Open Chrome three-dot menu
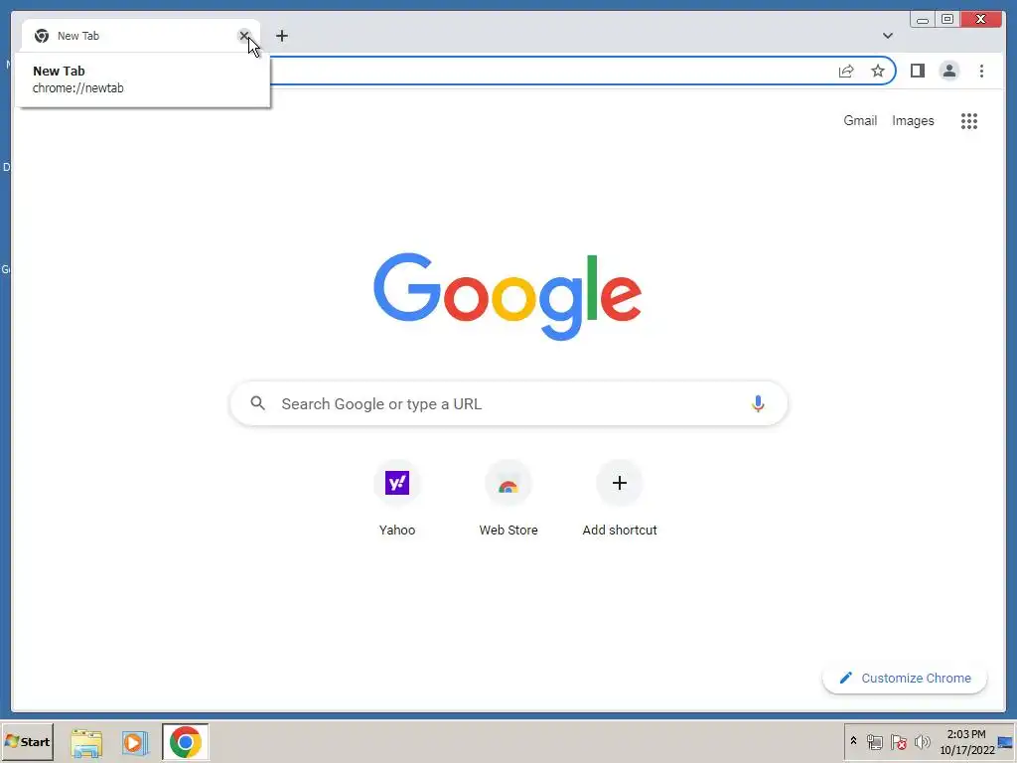1017x763 pixels. (981, 71)
